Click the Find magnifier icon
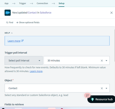115x109 pixels. (x=7, y=23)
